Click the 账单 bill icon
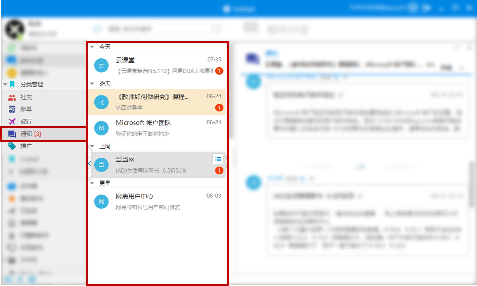 point(12,109)
